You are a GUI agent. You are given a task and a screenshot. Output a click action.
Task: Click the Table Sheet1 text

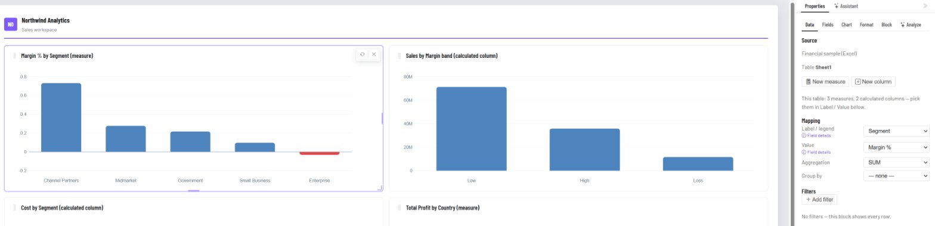(816, 67)
